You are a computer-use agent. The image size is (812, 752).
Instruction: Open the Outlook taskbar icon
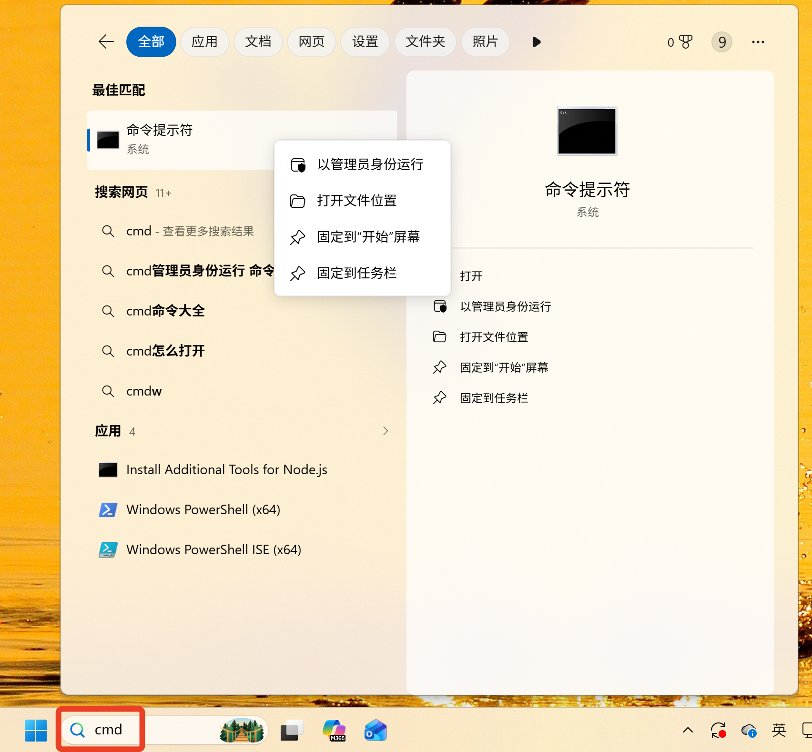pyautogui.click(x=376, y=730)
